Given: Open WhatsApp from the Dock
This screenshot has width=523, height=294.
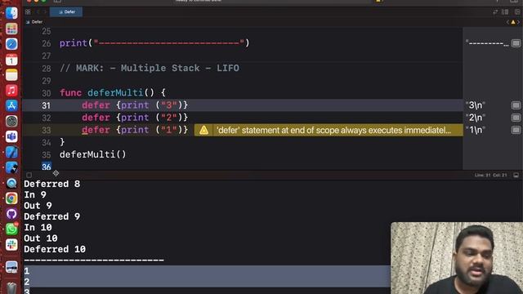Looking at the screenshot, I should [x=11, y=229].
